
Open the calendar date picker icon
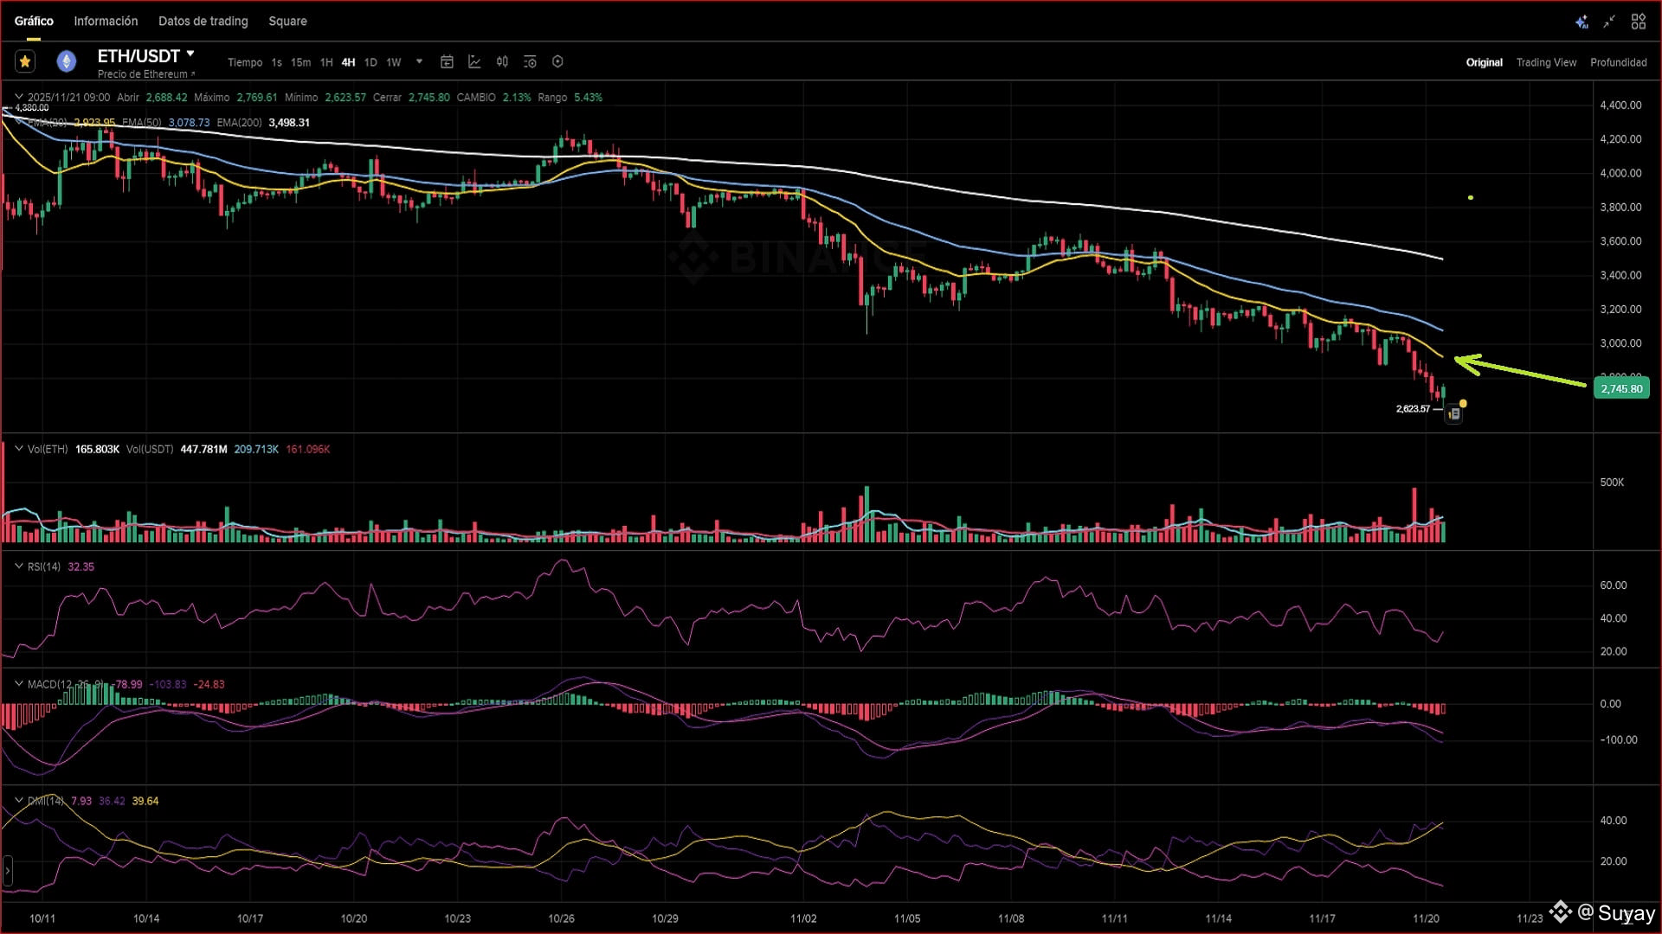tap(447, 61)
